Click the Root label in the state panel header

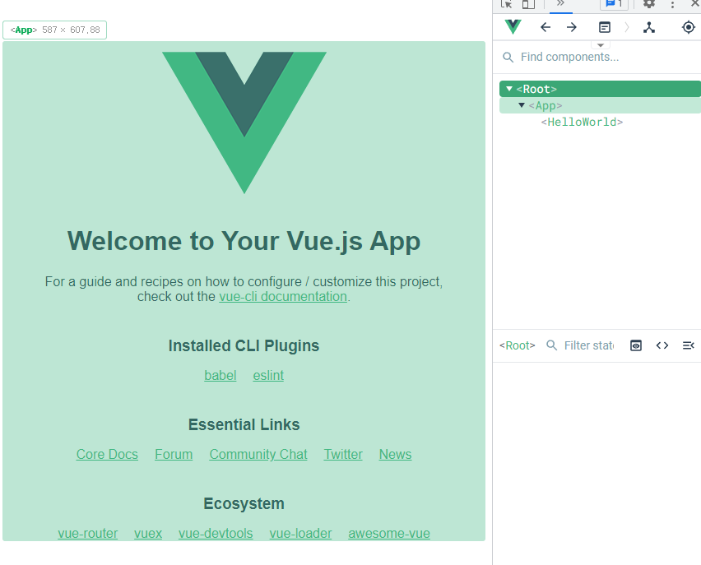[518, 345]
